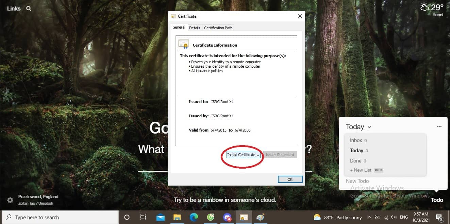Image resolution: width=450 pixels, height=224 pixels.
Task: Adjust the speaker volume icon
Action: [x=394, y=217]
